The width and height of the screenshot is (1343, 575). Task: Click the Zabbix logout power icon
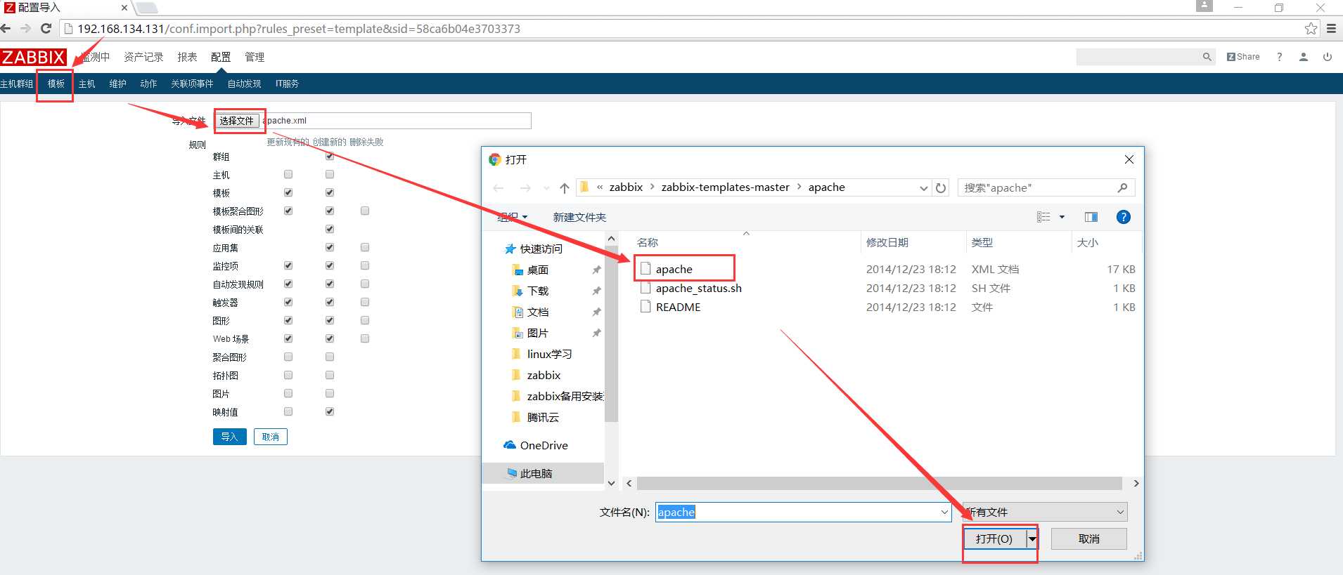coord(1328,57)
